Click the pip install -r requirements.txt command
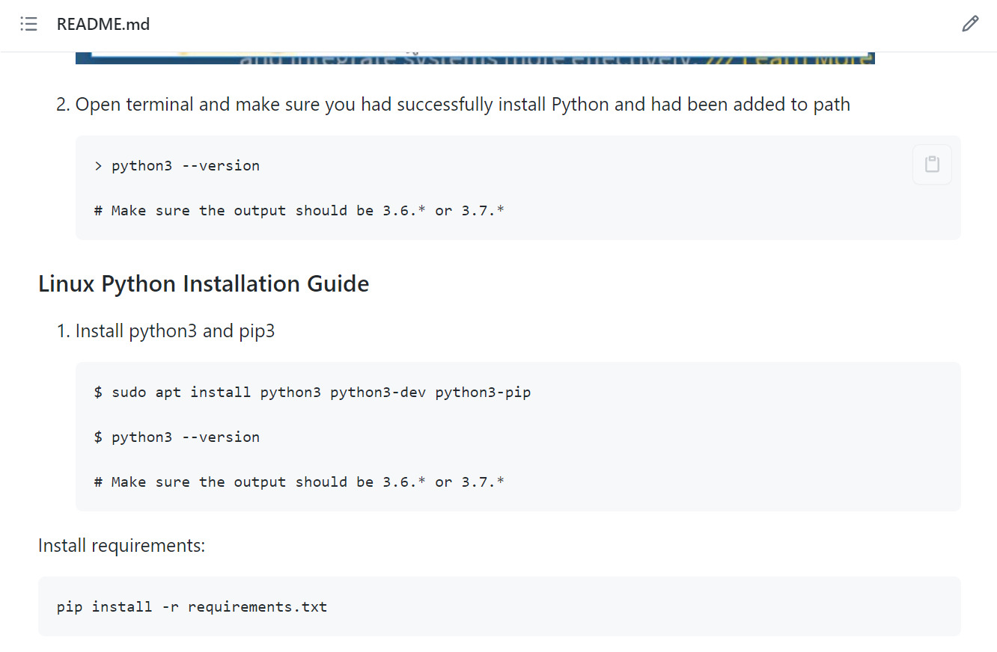 pyautogui.click(x=192, y=606)
